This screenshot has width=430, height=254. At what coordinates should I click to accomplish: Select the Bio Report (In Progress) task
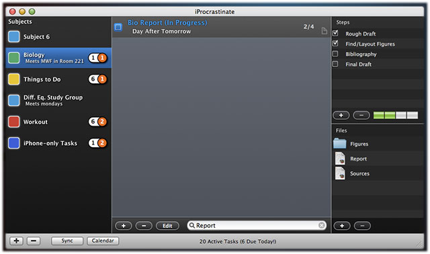pos(221,27)
